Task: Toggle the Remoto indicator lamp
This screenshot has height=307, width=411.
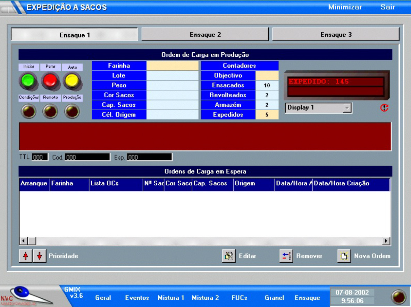Action: click(x=50, y=111)
